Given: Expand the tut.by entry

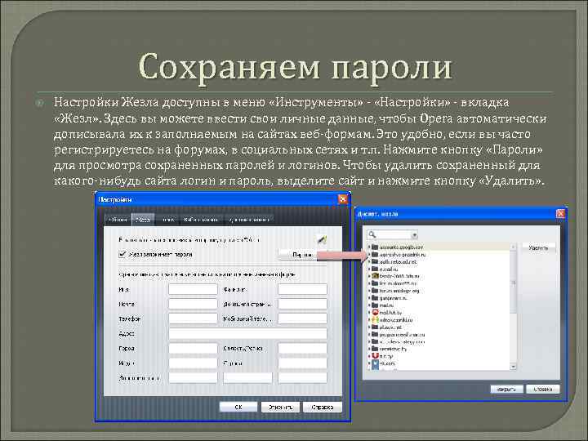Looking at the screenshot, I should point(369,356).
